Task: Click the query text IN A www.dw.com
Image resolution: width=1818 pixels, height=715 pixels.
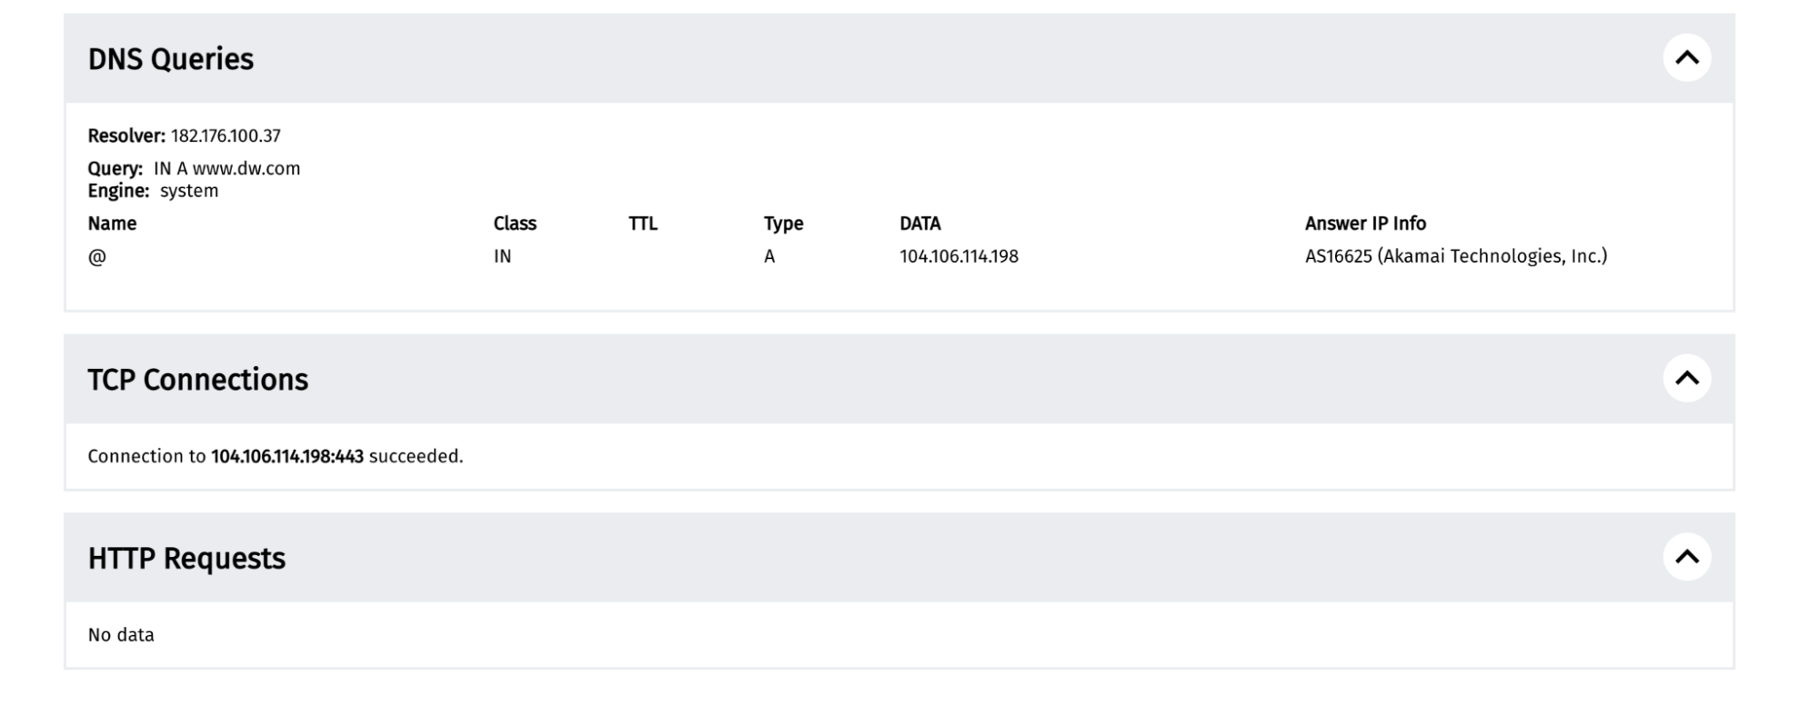Action: point(226,169)
